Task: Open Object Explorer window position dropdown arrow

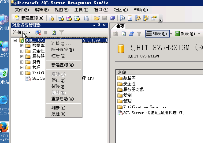Action: (x=94, y=26)
